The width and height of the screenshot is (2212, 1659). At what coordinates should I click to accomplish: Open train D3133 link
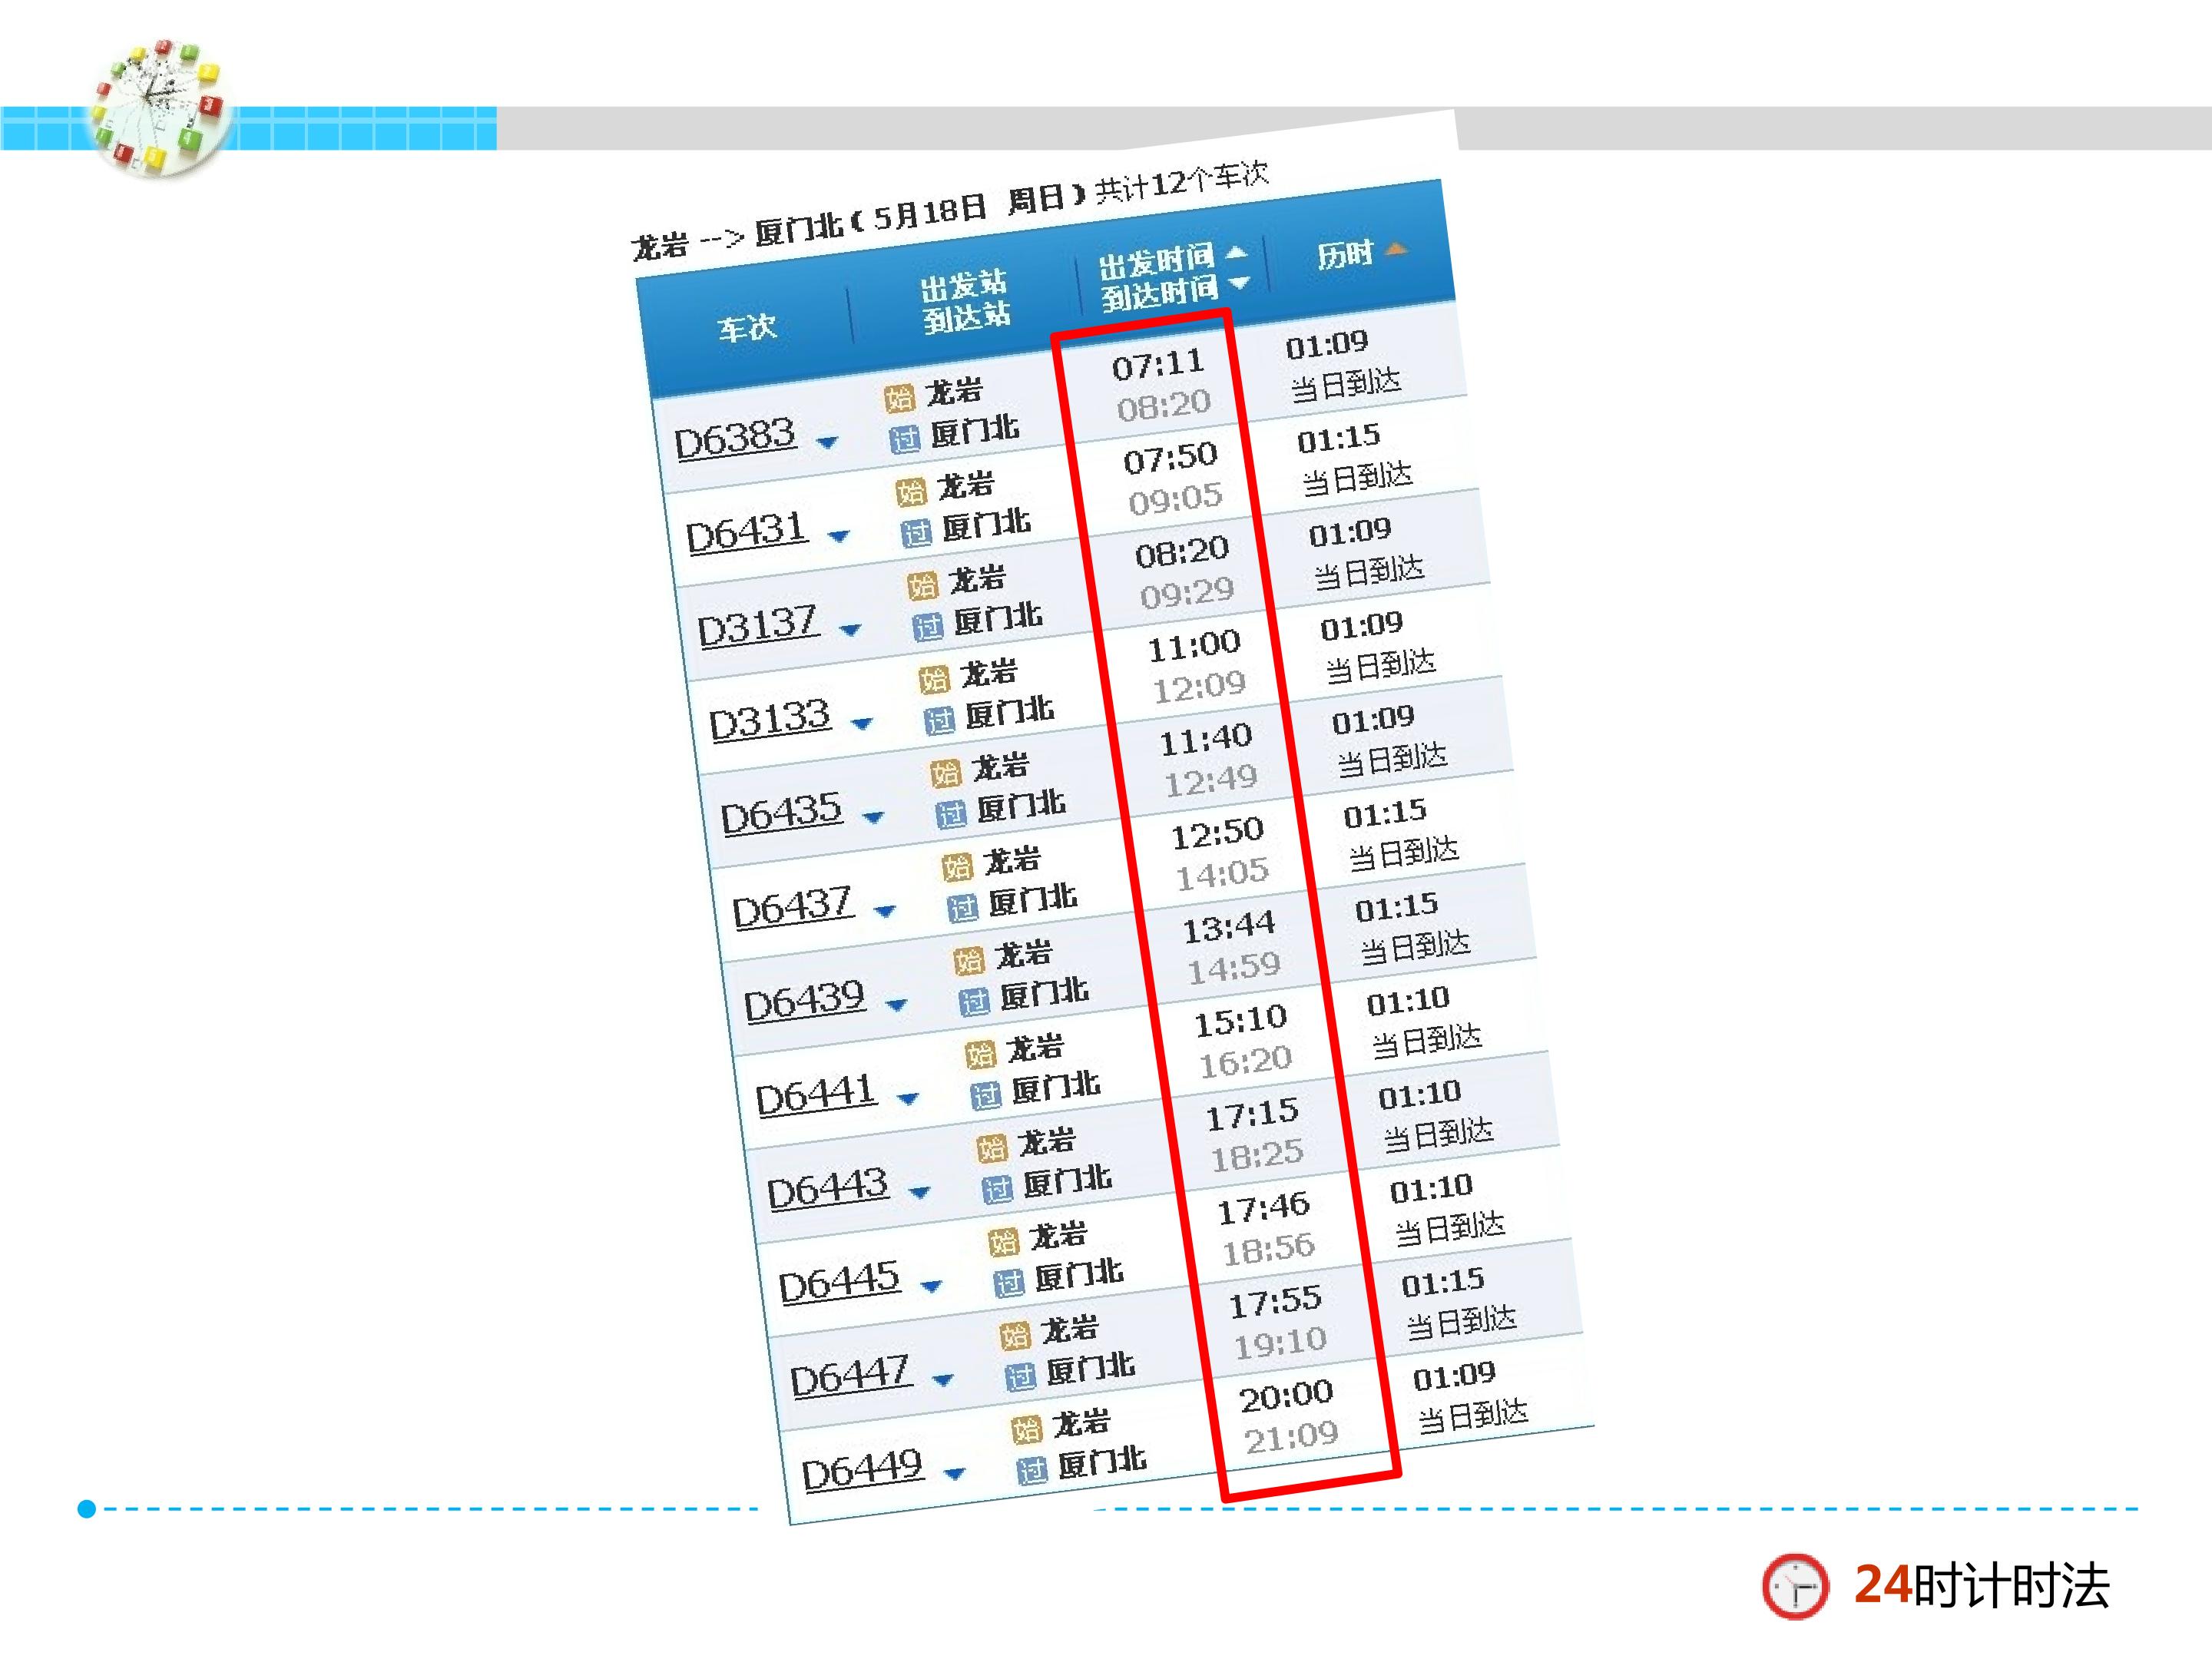(769, 719)
